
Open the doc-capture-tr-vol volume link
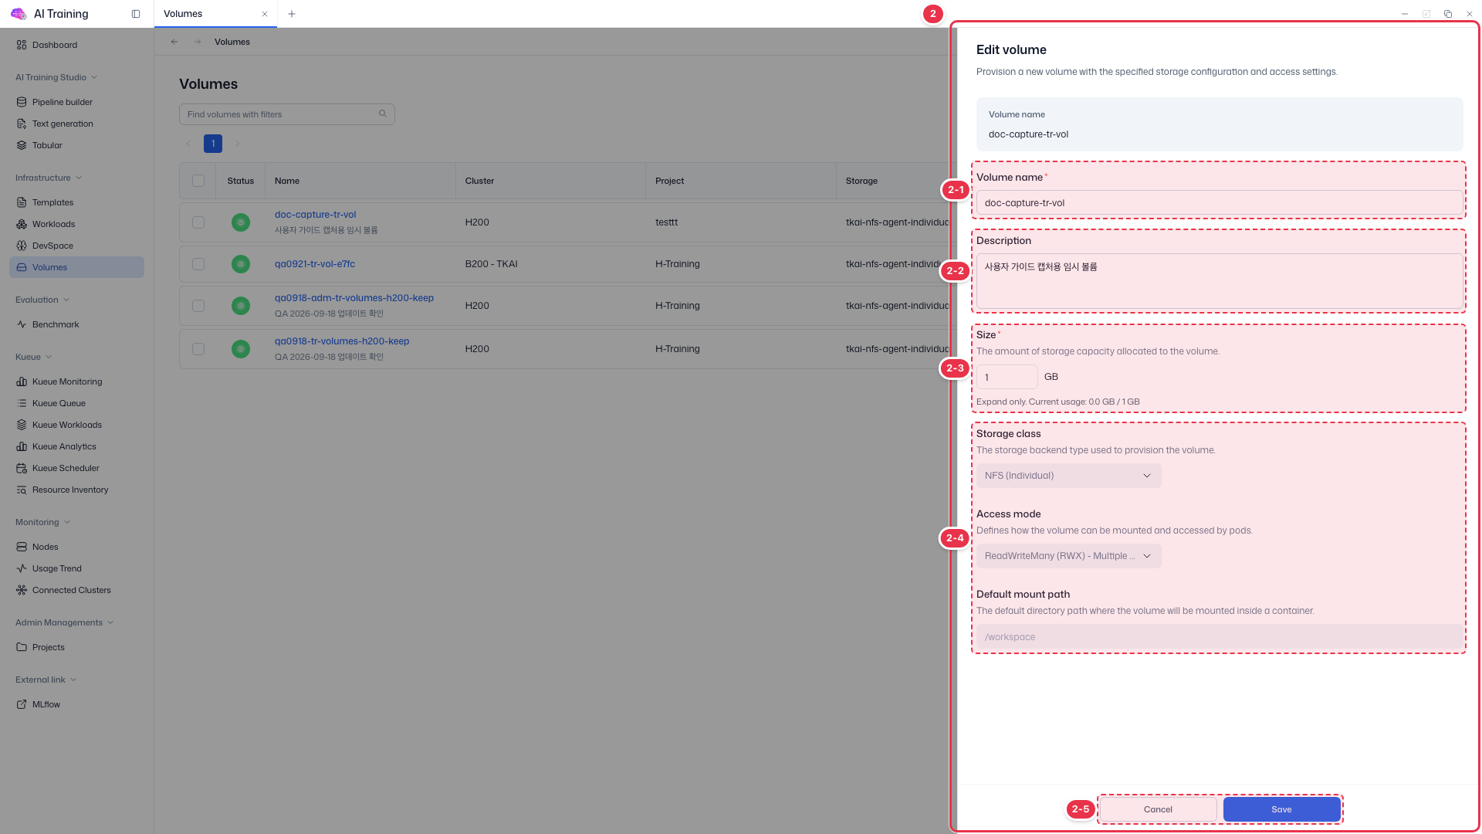pyautogui.click(x=315, y=215)
